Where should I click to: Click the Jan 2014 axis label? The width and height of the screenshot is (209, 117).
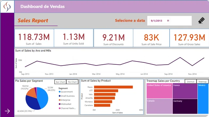coord(73,74)
